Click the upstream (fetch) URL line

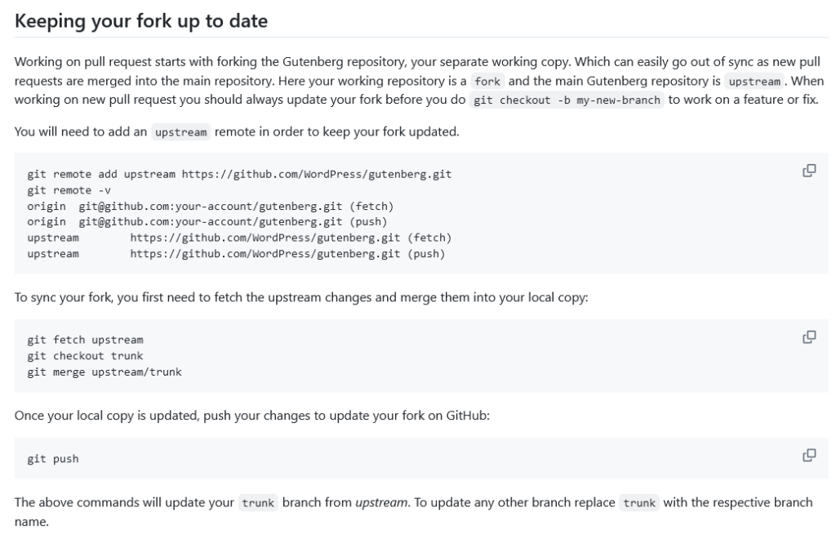point(291,238)
